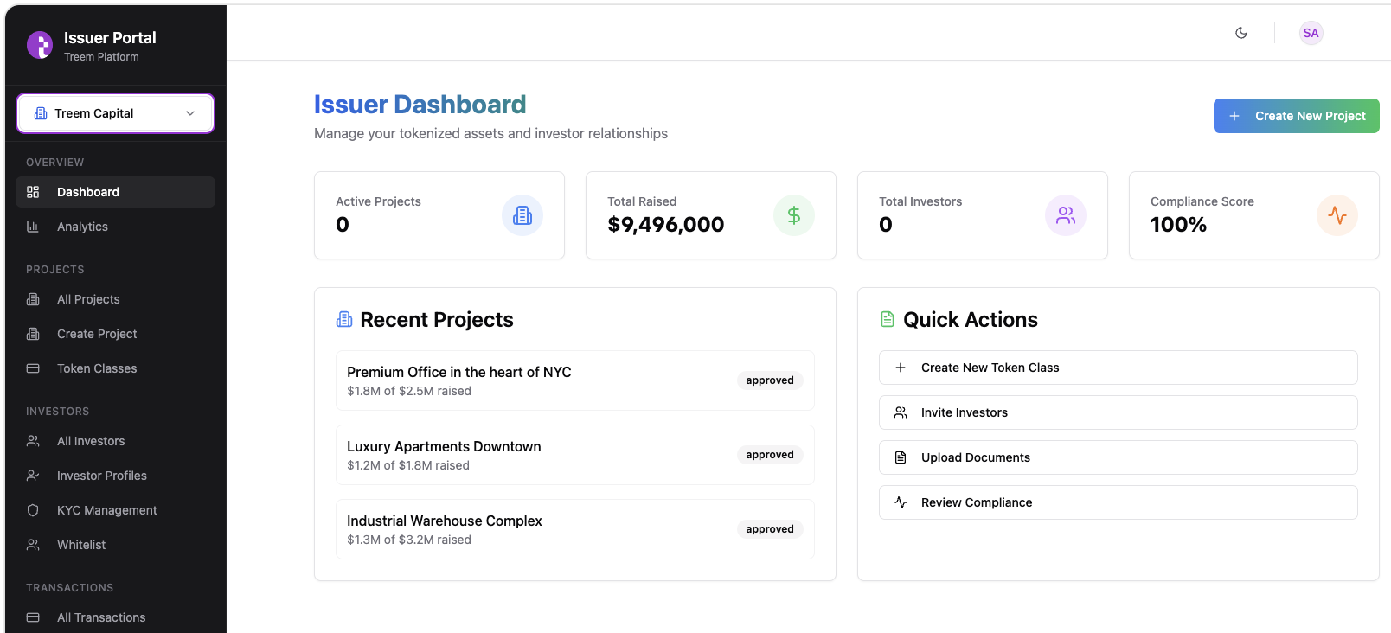Screen dimensions: 1391x633
Task: Click the Token Classes card icon
Action: click(33, 368)
